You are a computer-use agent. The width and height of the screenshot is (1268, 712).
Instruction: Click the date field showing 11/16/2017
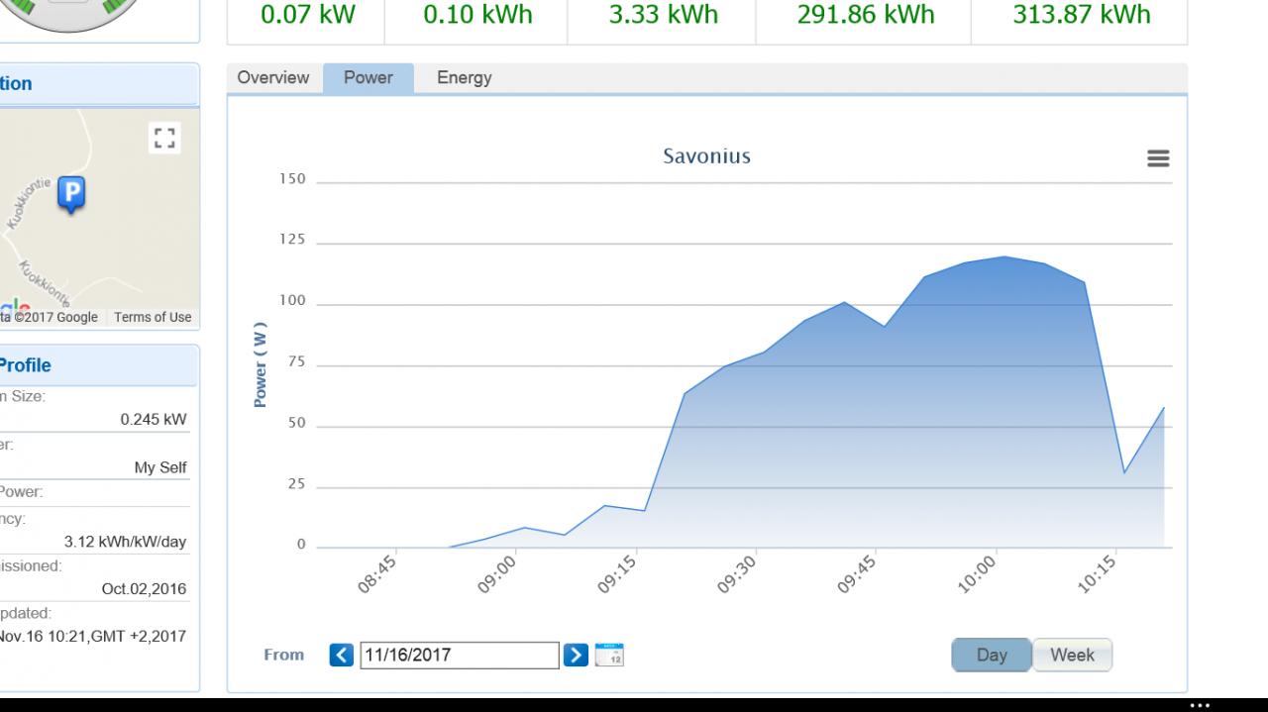click(460, 655)
